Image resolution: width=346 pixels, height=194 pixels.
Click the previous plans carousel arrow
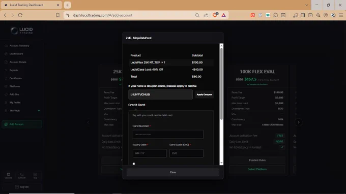(x=88, y=122)
